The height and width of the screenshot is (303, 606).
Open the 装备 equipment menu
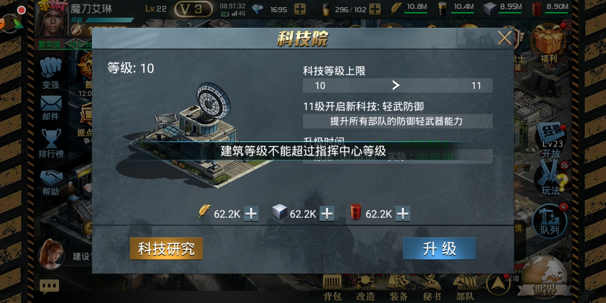(x=398, y=287)
